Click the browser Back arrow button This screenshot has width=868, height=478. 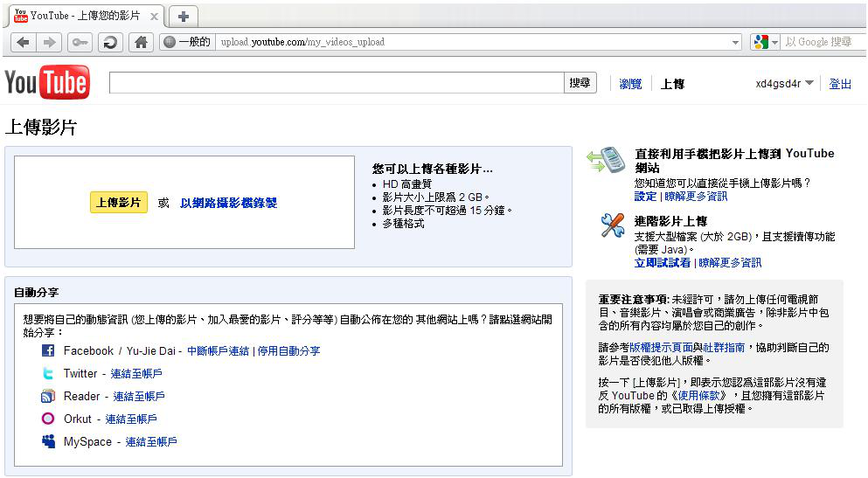click(x=24, y=42)
